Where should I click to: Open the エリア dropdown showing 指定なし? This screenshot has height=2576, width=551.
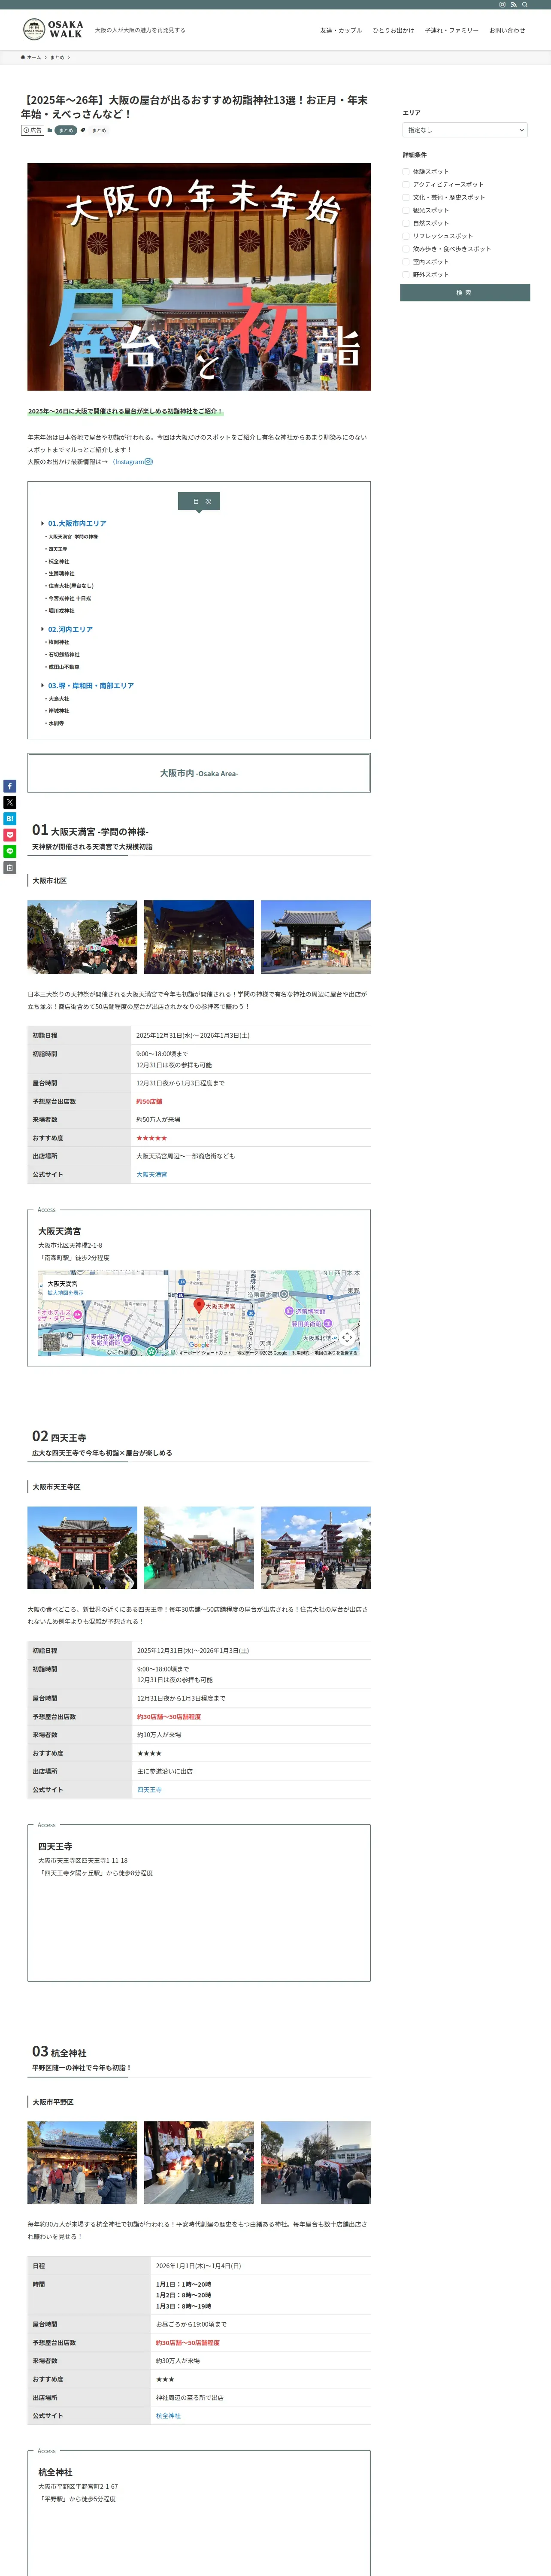465,130
